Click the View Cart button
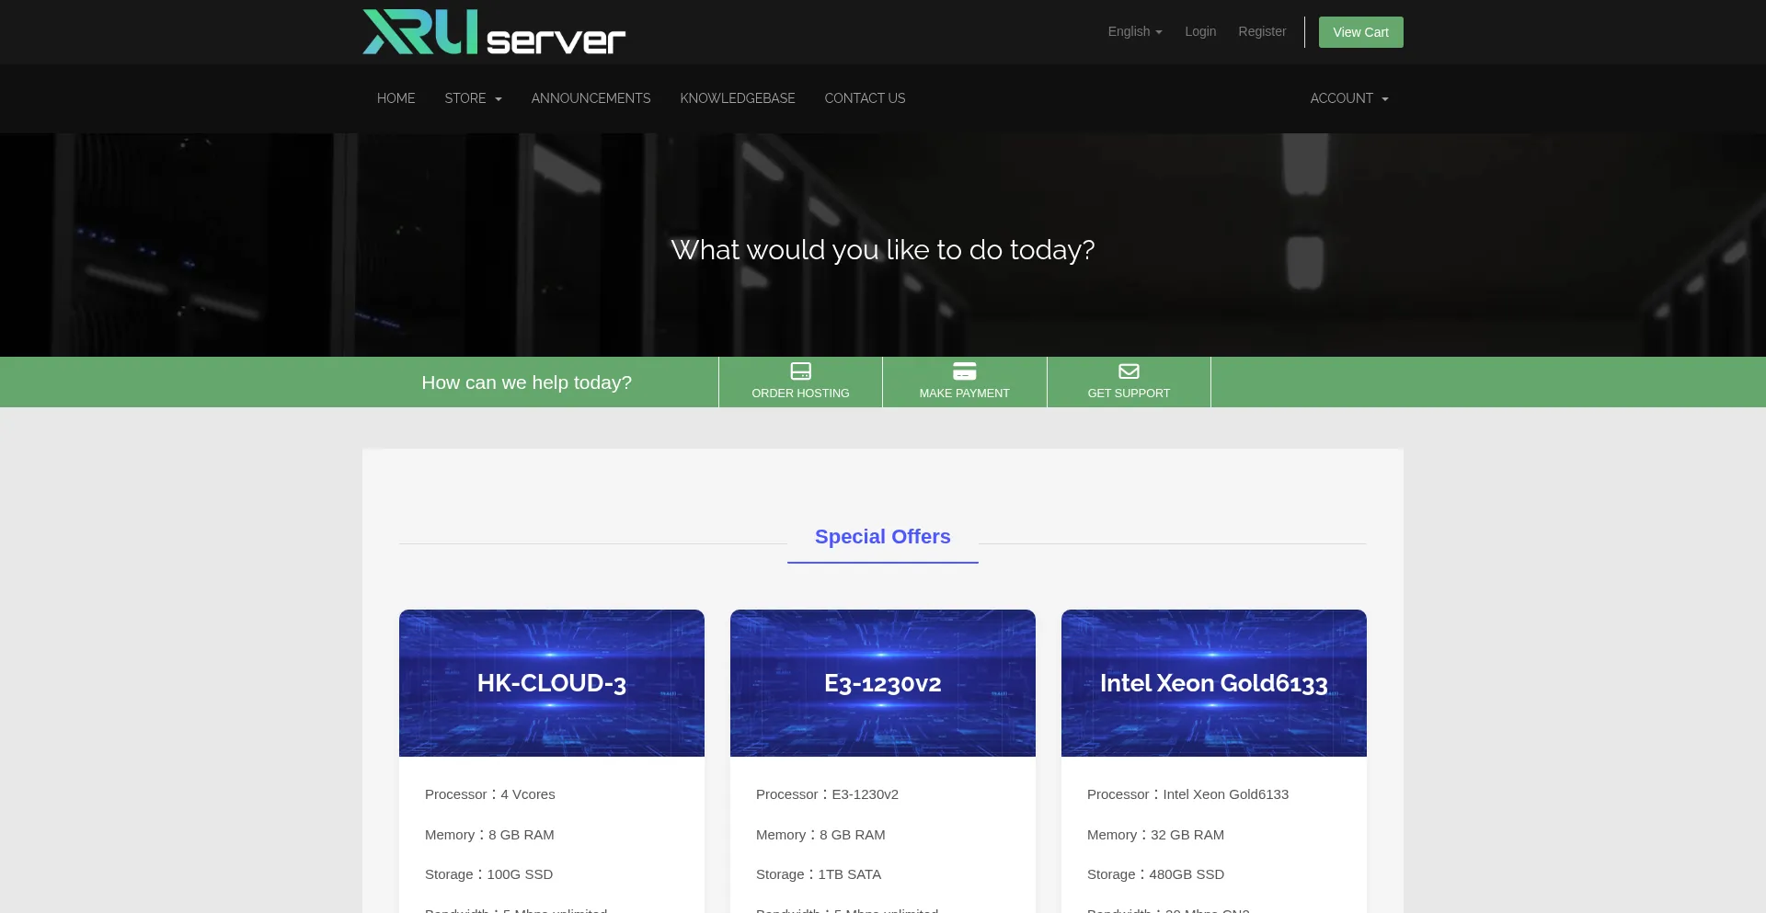This screenshot has height=913, width=1766. (x=1360, y=32)
